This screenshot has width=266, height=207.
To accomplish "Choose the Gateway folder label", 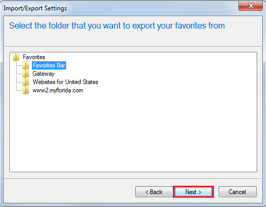I will pyautogui.click(x=44, y=74).
